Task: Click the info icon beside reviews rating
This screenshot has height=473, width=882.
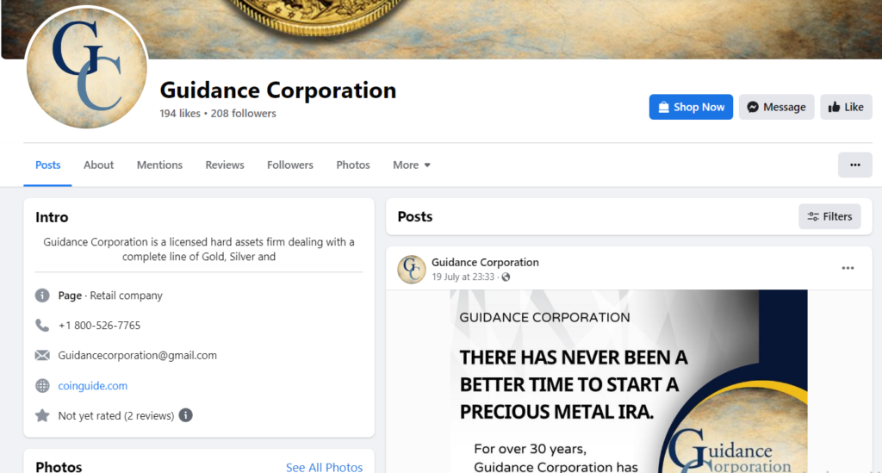Action: [x=186, y=415]
